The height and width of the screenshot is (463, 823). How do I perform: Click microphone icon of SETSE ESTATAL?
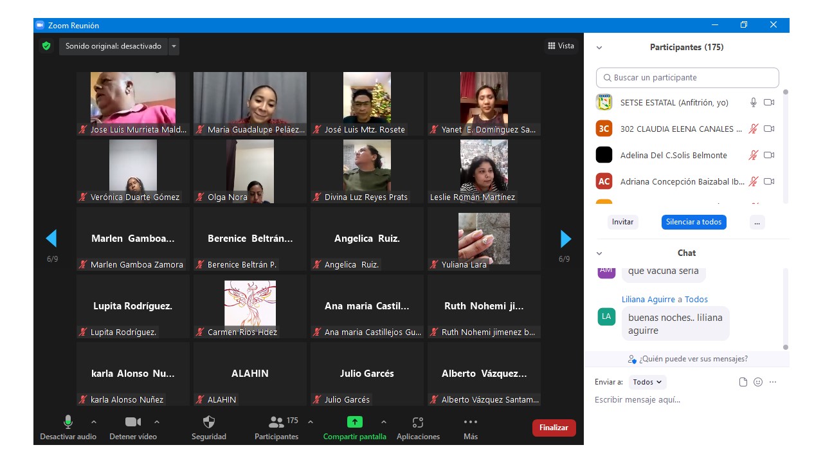(x=754, y=102)
